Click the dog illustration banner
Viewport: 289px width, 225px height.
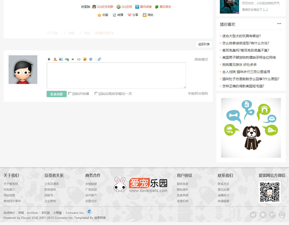click(251, 128)
